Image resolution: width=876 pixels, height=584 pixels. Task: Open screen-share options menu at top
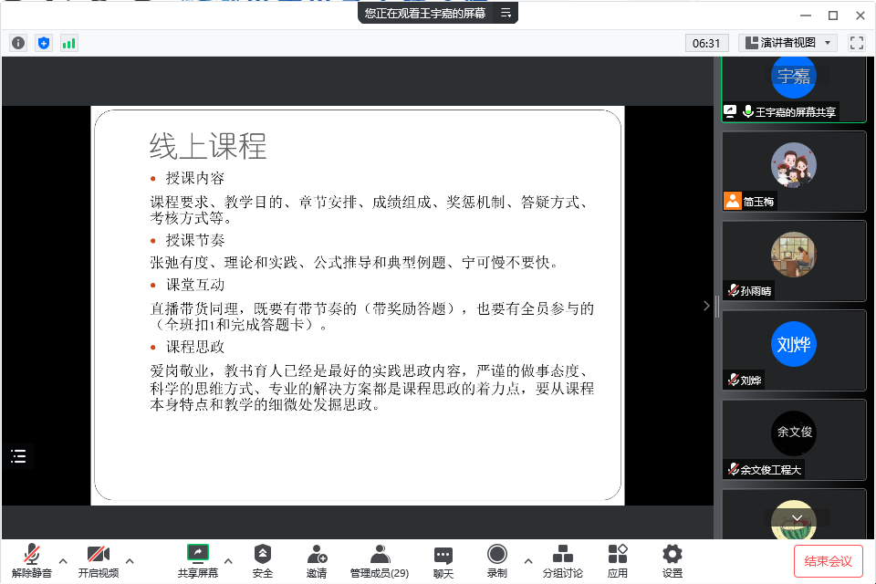505,13
